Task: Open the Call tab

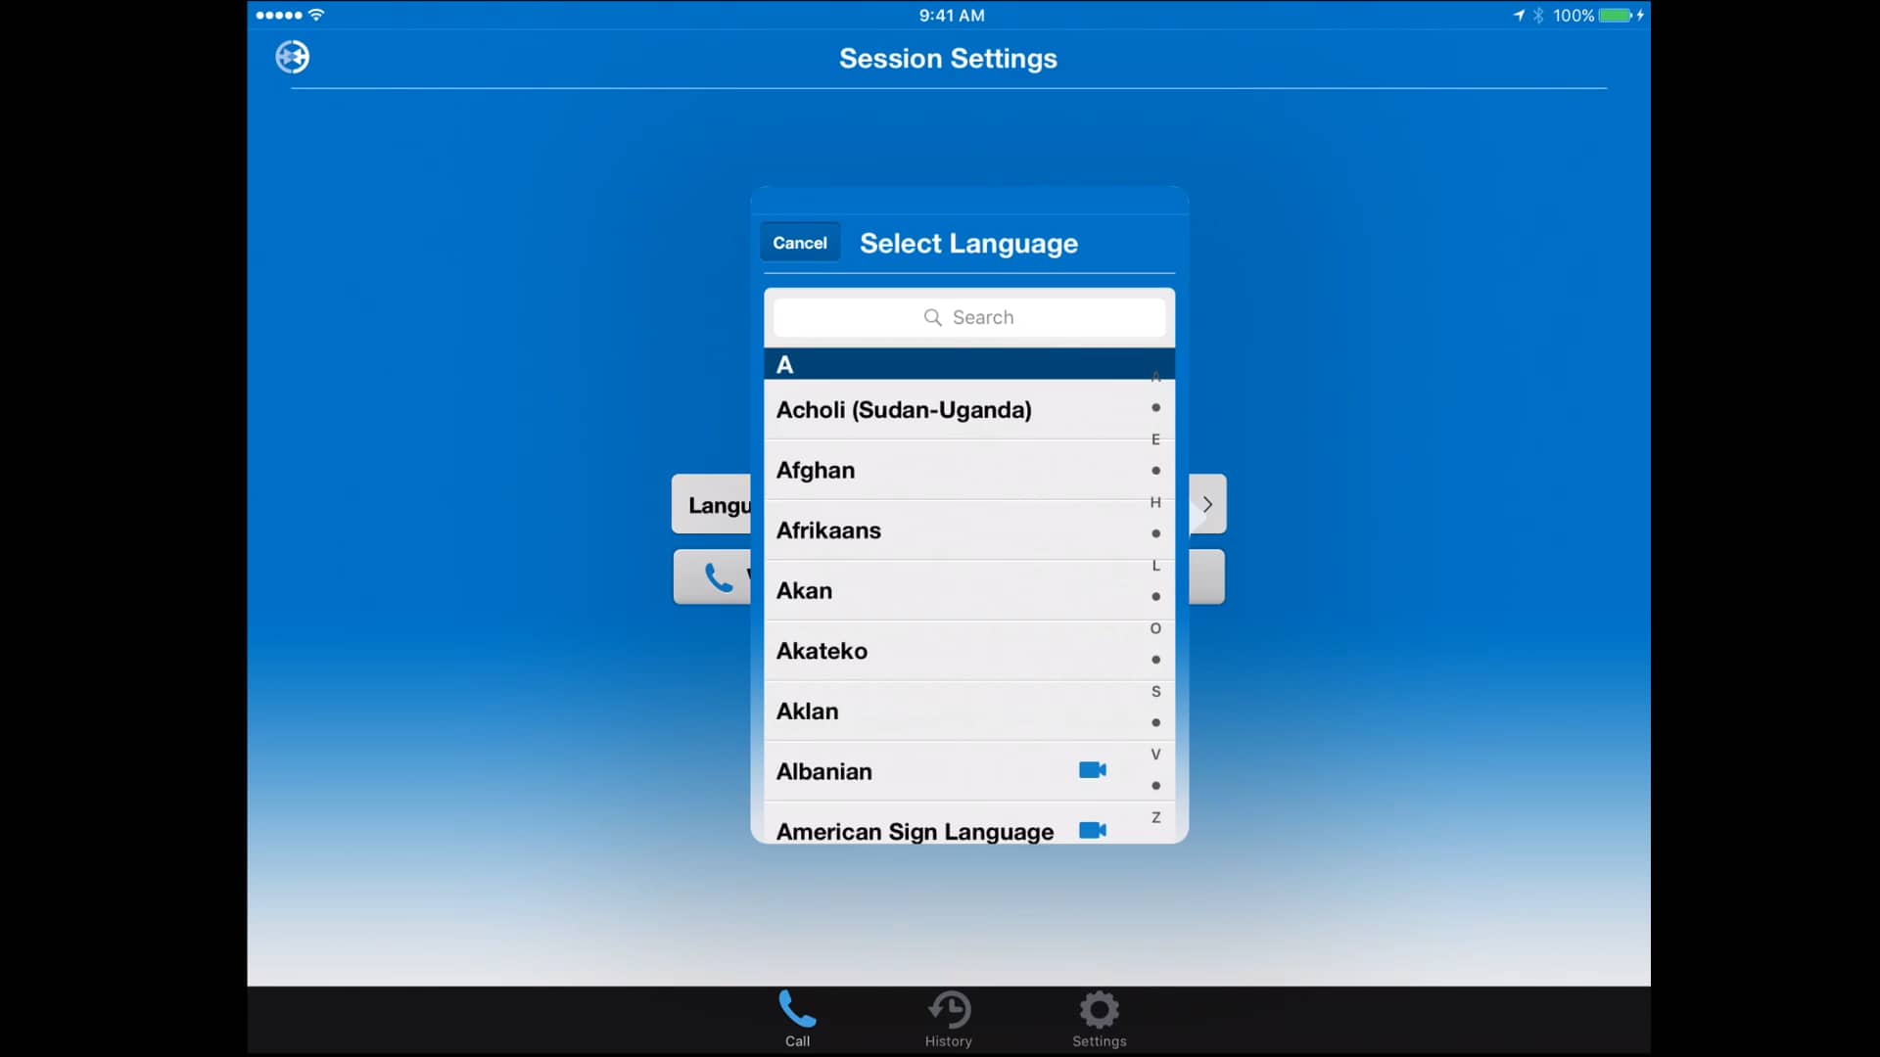Action: click(x=797, y=1018)
